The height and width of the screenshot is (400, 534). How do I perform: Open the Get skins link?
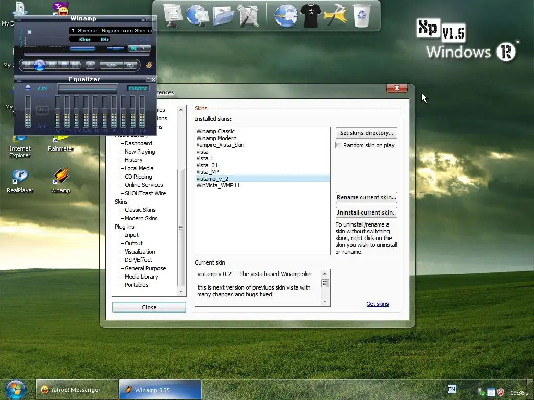[378, 304]
